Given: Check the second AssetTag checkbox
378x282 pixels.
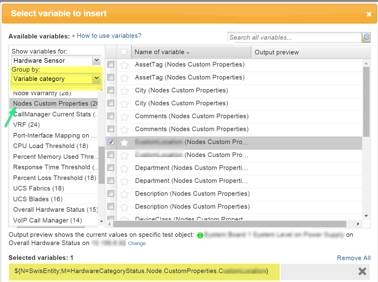Looking at the screenshot, I should coord(111,77).
